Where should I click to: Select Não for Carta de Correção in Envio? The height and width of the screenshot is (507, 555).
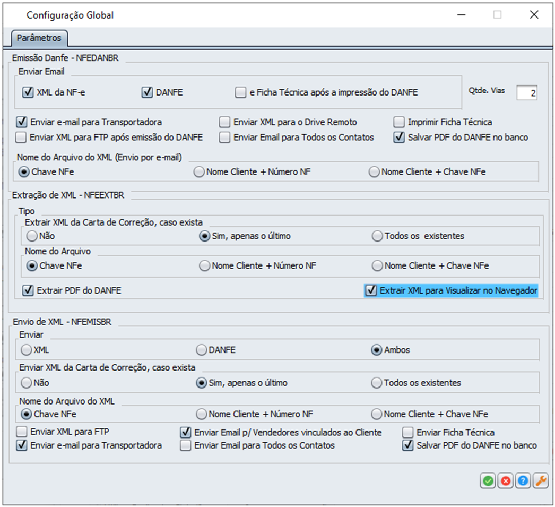click(x=26, y=382)
